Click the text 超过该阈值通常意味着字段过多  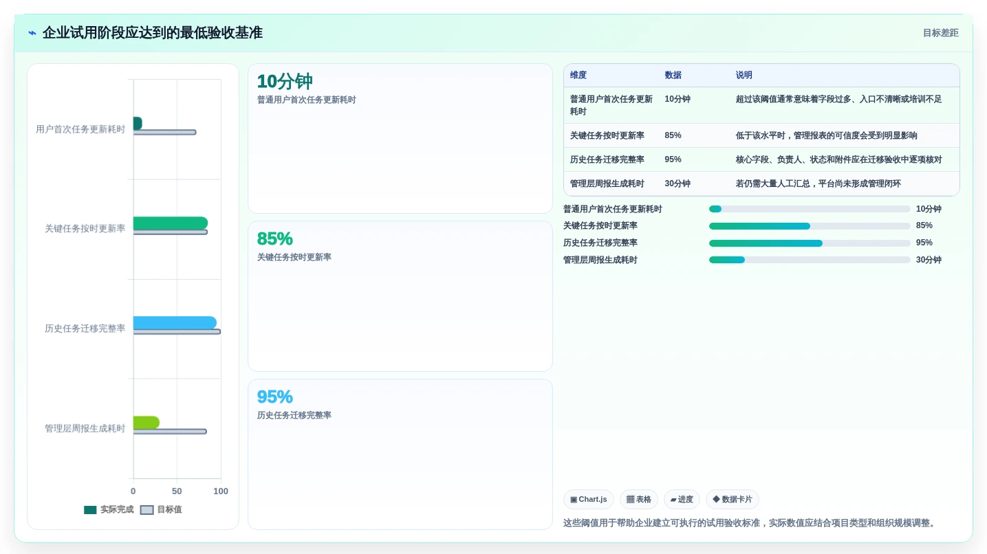794,99
